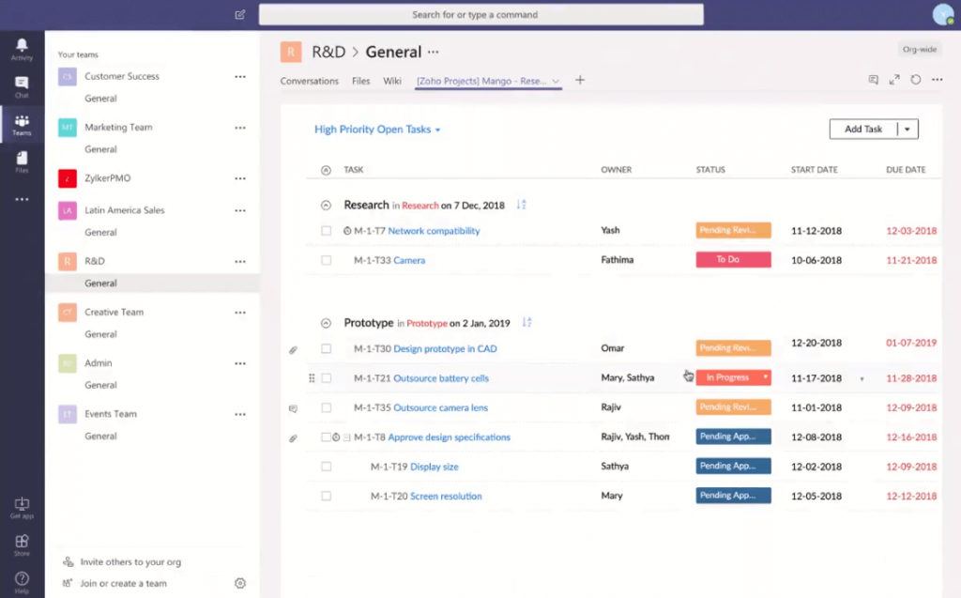Click the Add Task button
The height and width of the screenshot is (598, 961).
863,130
